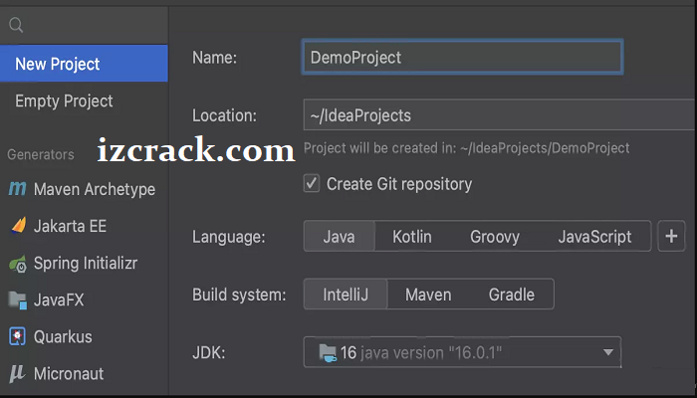Add another language with plus button
Screen dimensions: 697x398
pos(671,237)
